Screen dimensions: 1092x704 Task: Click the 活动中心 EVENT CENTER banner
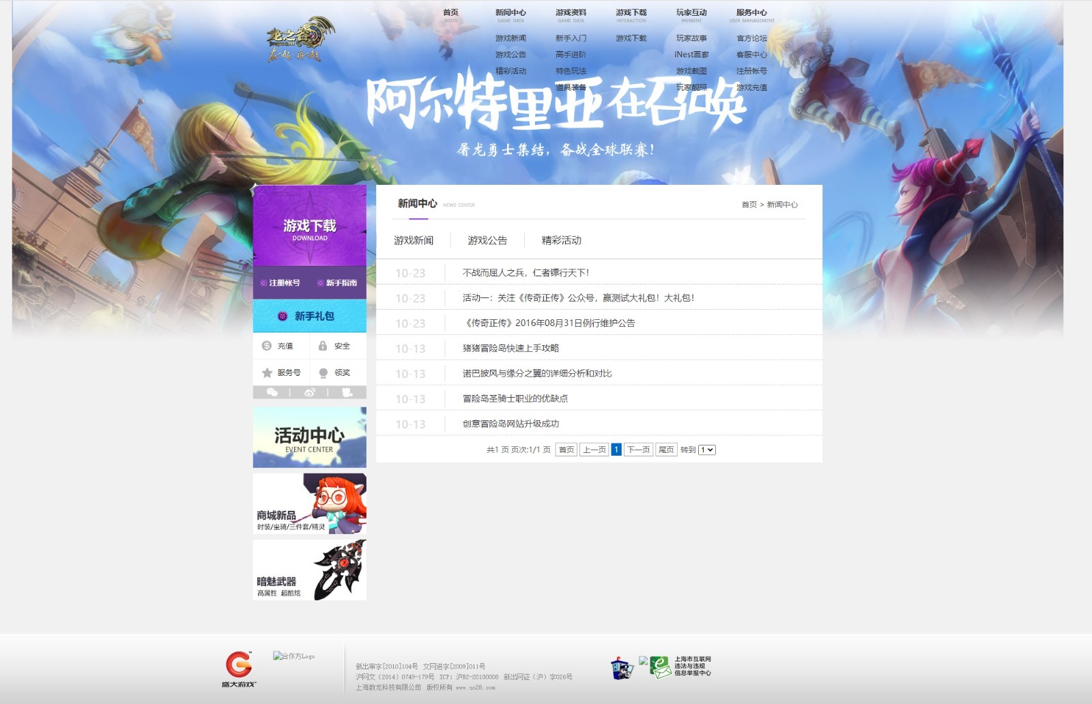[310, 437]
